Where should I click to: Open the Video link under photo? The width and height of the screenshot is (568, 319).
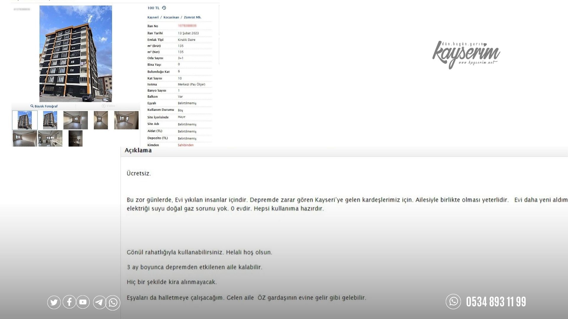109,106
